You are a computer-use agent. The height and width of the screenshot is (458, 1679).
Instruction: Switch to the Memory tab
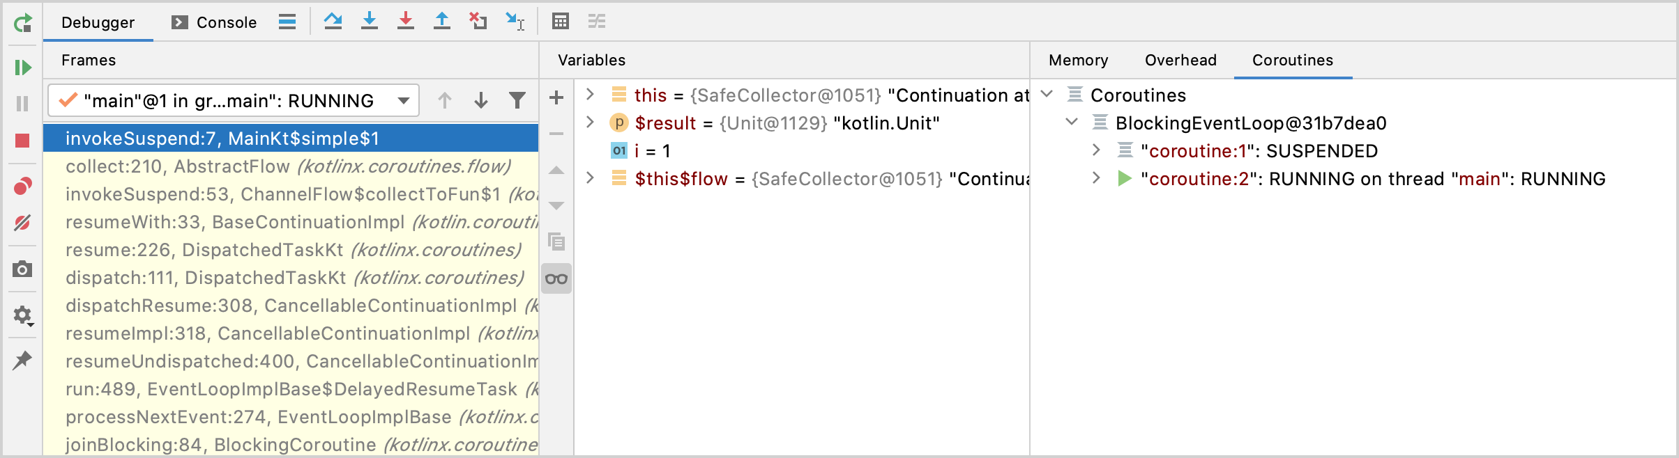click(1078, 61)
